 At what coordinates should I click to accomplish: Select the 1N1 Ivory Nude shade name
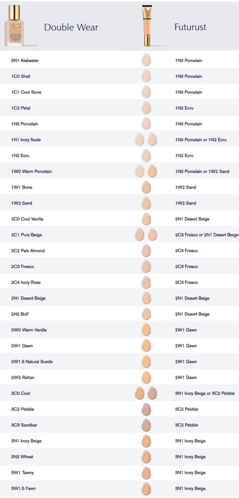[x=26, y=140]
